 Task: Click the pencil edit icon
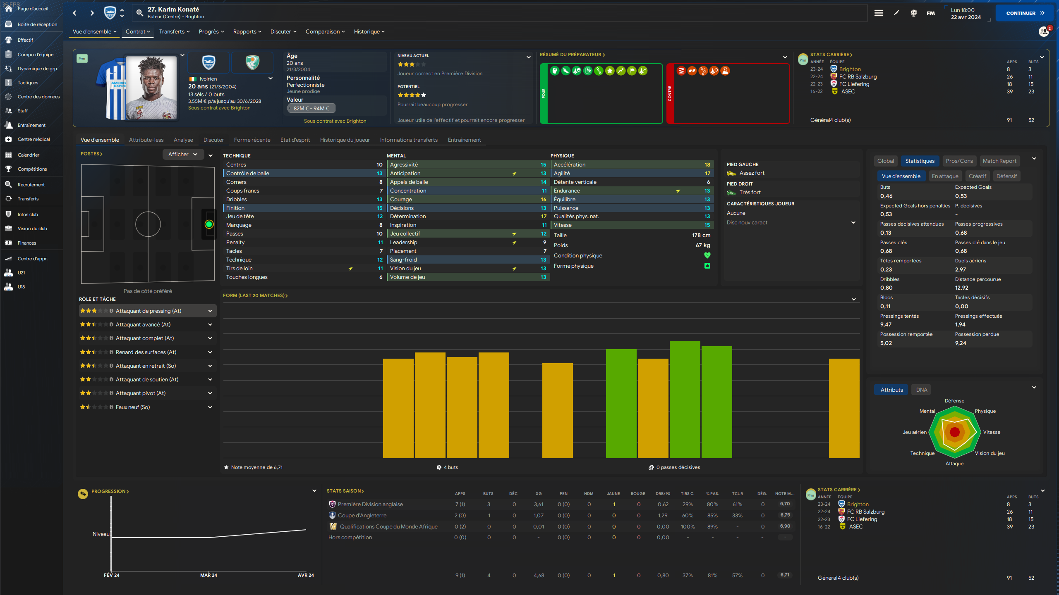896,13
